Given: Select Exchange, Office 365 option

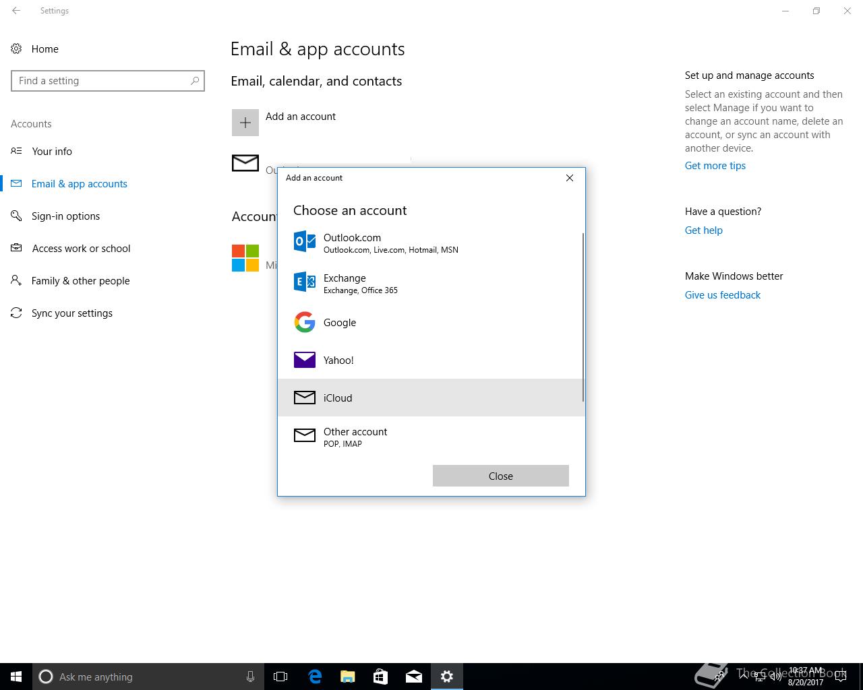Looking at the screenshot, I should coord(430,283).
